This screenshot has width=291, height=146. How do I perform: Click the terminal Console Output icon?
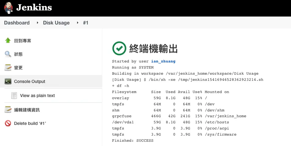click(8, 81)
